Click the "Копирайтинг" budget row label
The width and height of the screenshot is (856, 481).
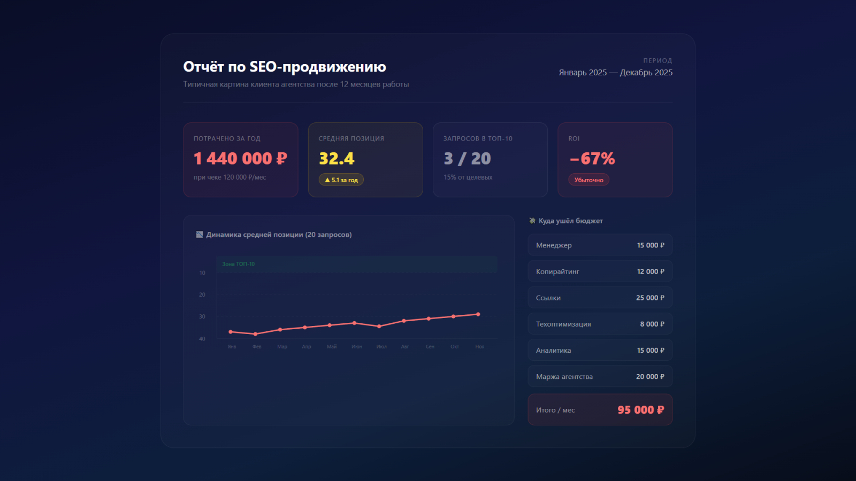[557, 271]
